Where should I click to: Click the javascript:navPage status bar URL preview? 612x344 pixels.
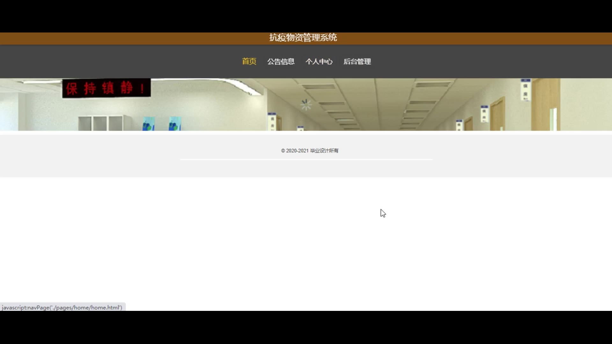pos(62,307)
